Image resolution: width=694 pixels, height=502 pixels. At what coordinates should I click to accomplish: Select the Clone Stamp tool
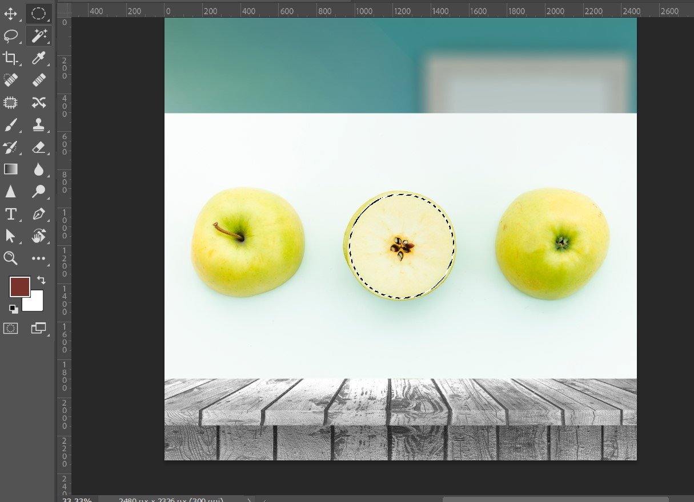38,124
